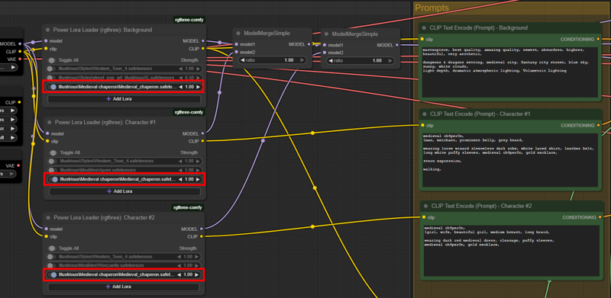Screen dimensions: 611x298
Task: Click the CONDITIONING output of Background prompt node
Action: [x=599, y=40]
